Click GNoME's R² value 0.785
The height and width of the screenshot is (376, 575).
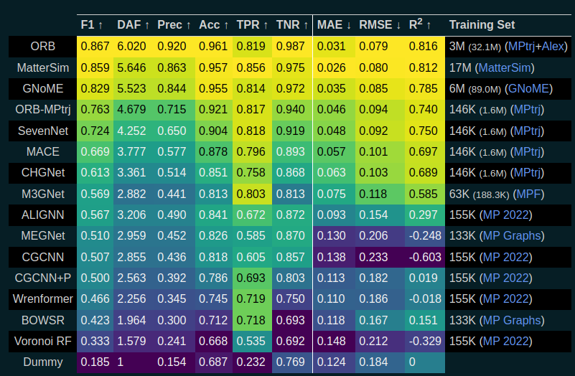pyautogui.click(x=424, y=89)
